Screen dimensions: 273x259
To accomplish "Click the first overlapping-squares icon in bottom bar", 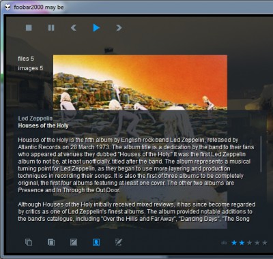I will 29,242.
